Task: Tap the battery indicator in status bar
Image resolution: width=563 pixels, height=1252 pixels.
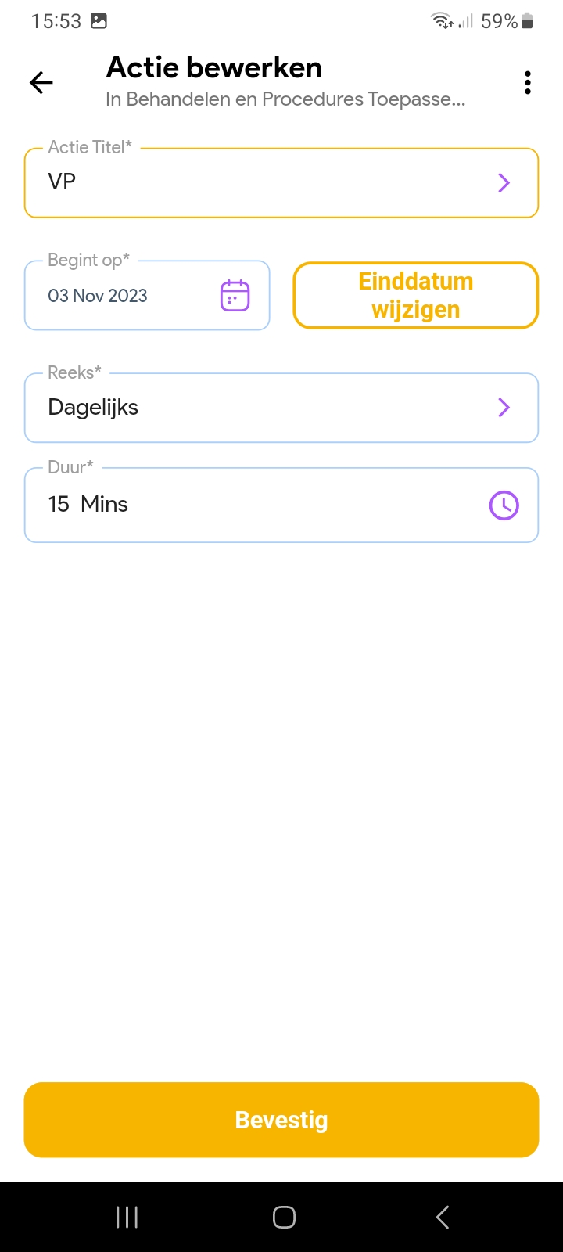Action: [528, 21]
